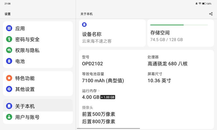This screenshot has width=217, height=130.
Task: Tap the battery indicator in the status bar
Action: pos(204,4)
